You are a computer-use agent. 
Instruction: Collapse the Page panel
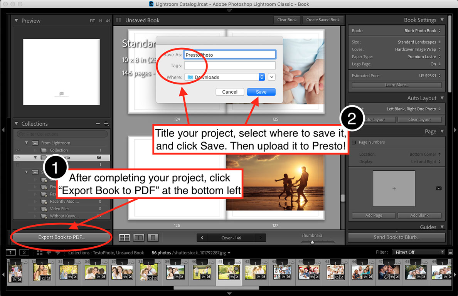442,131
